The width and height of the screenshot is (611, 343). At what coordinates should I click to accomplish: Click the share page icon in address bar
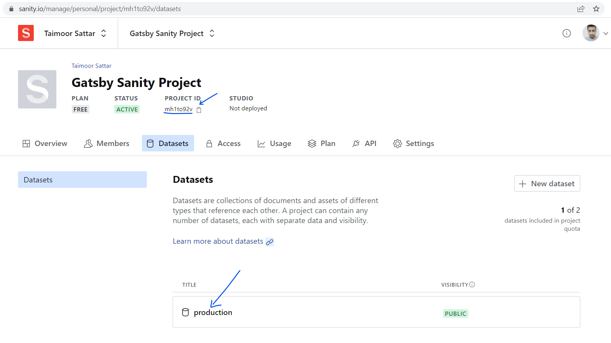[x=581, y=9]
